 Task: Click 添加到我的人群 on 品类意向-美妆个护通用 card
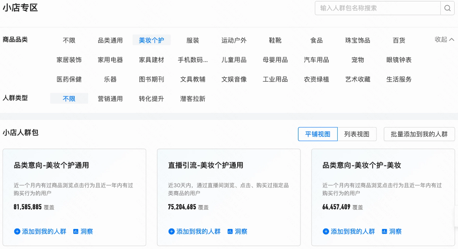click(x=44, y=231)
